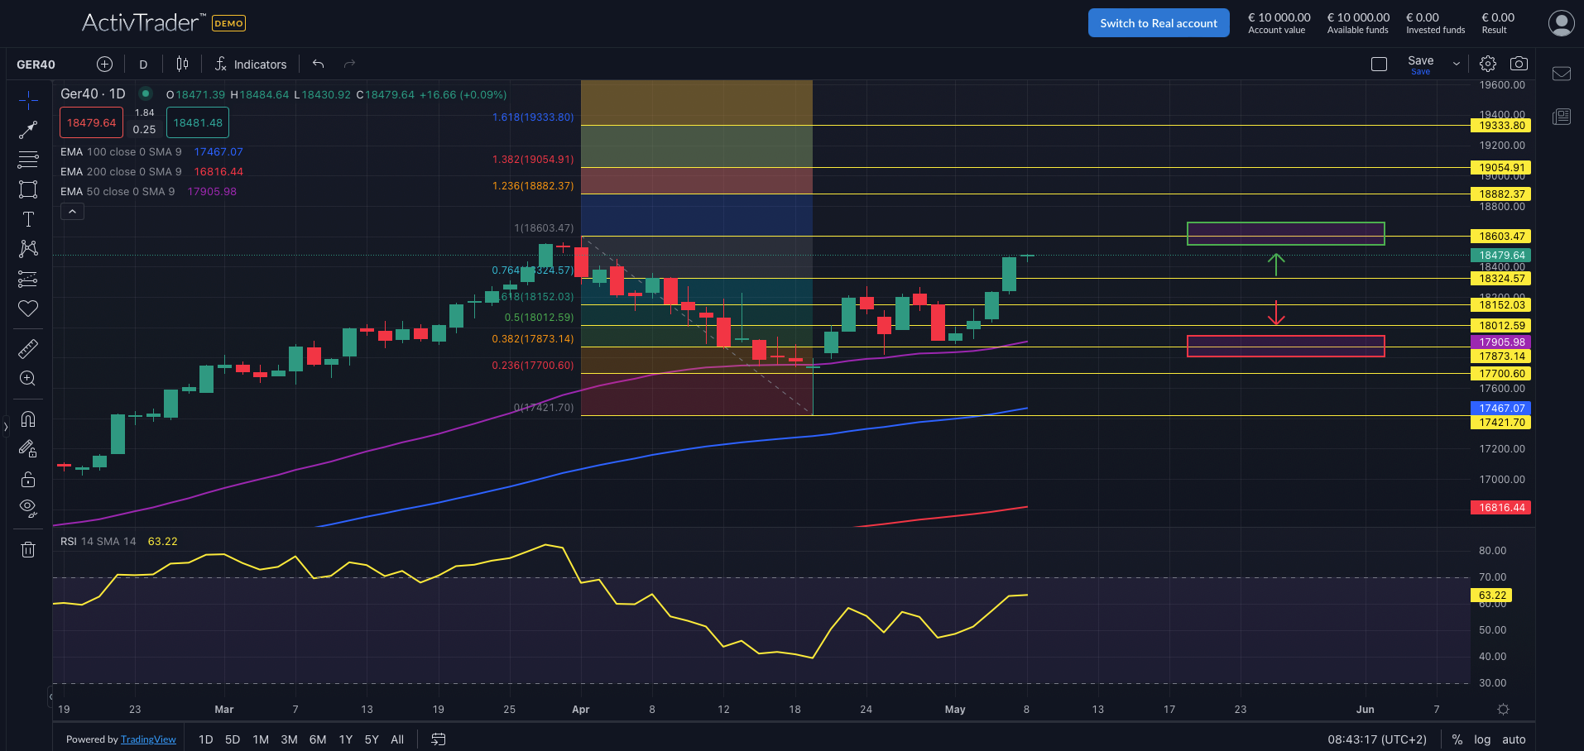This screenshot has height=751, width=1584.
Task: Open the Save dropdown arrow
Action: pos(1457,64)
